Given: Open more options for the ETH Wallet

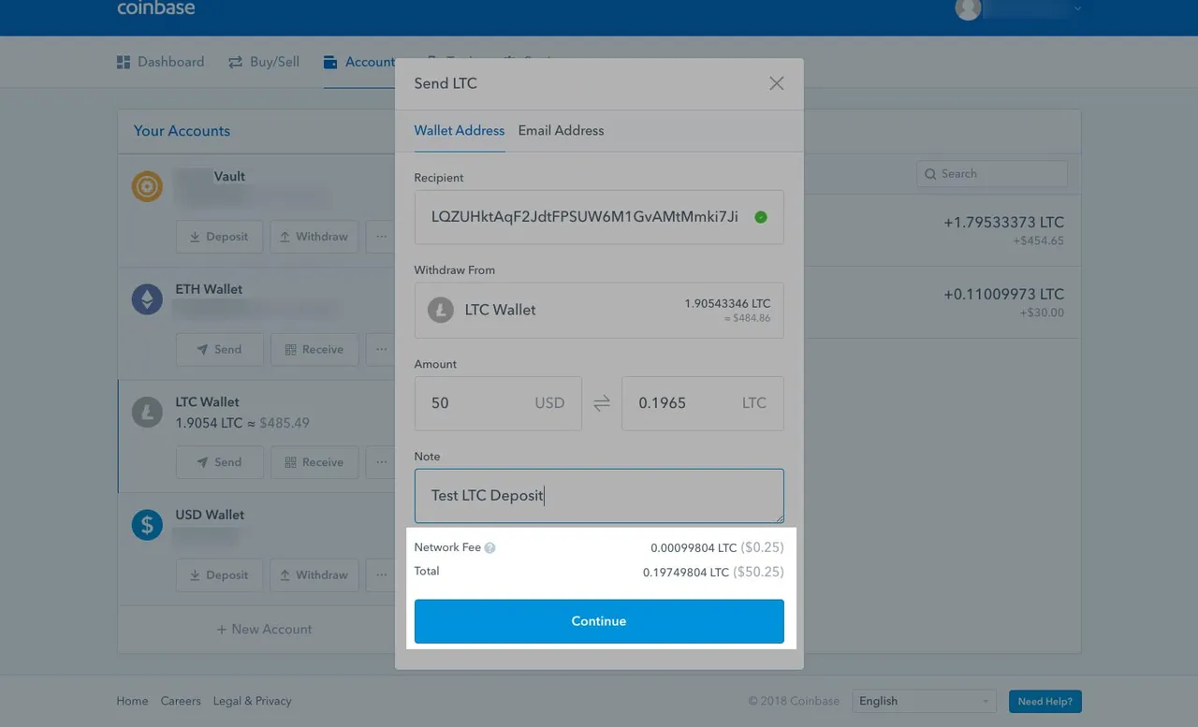Looking at the screenshot, I should pos(380,350).
